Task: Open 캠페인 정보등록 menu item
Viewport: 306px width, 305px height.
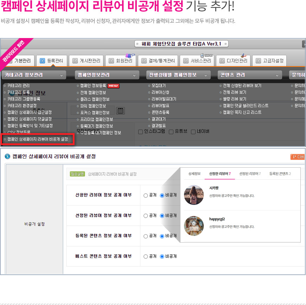Action: pyautogui.click(x=93, y=86)
